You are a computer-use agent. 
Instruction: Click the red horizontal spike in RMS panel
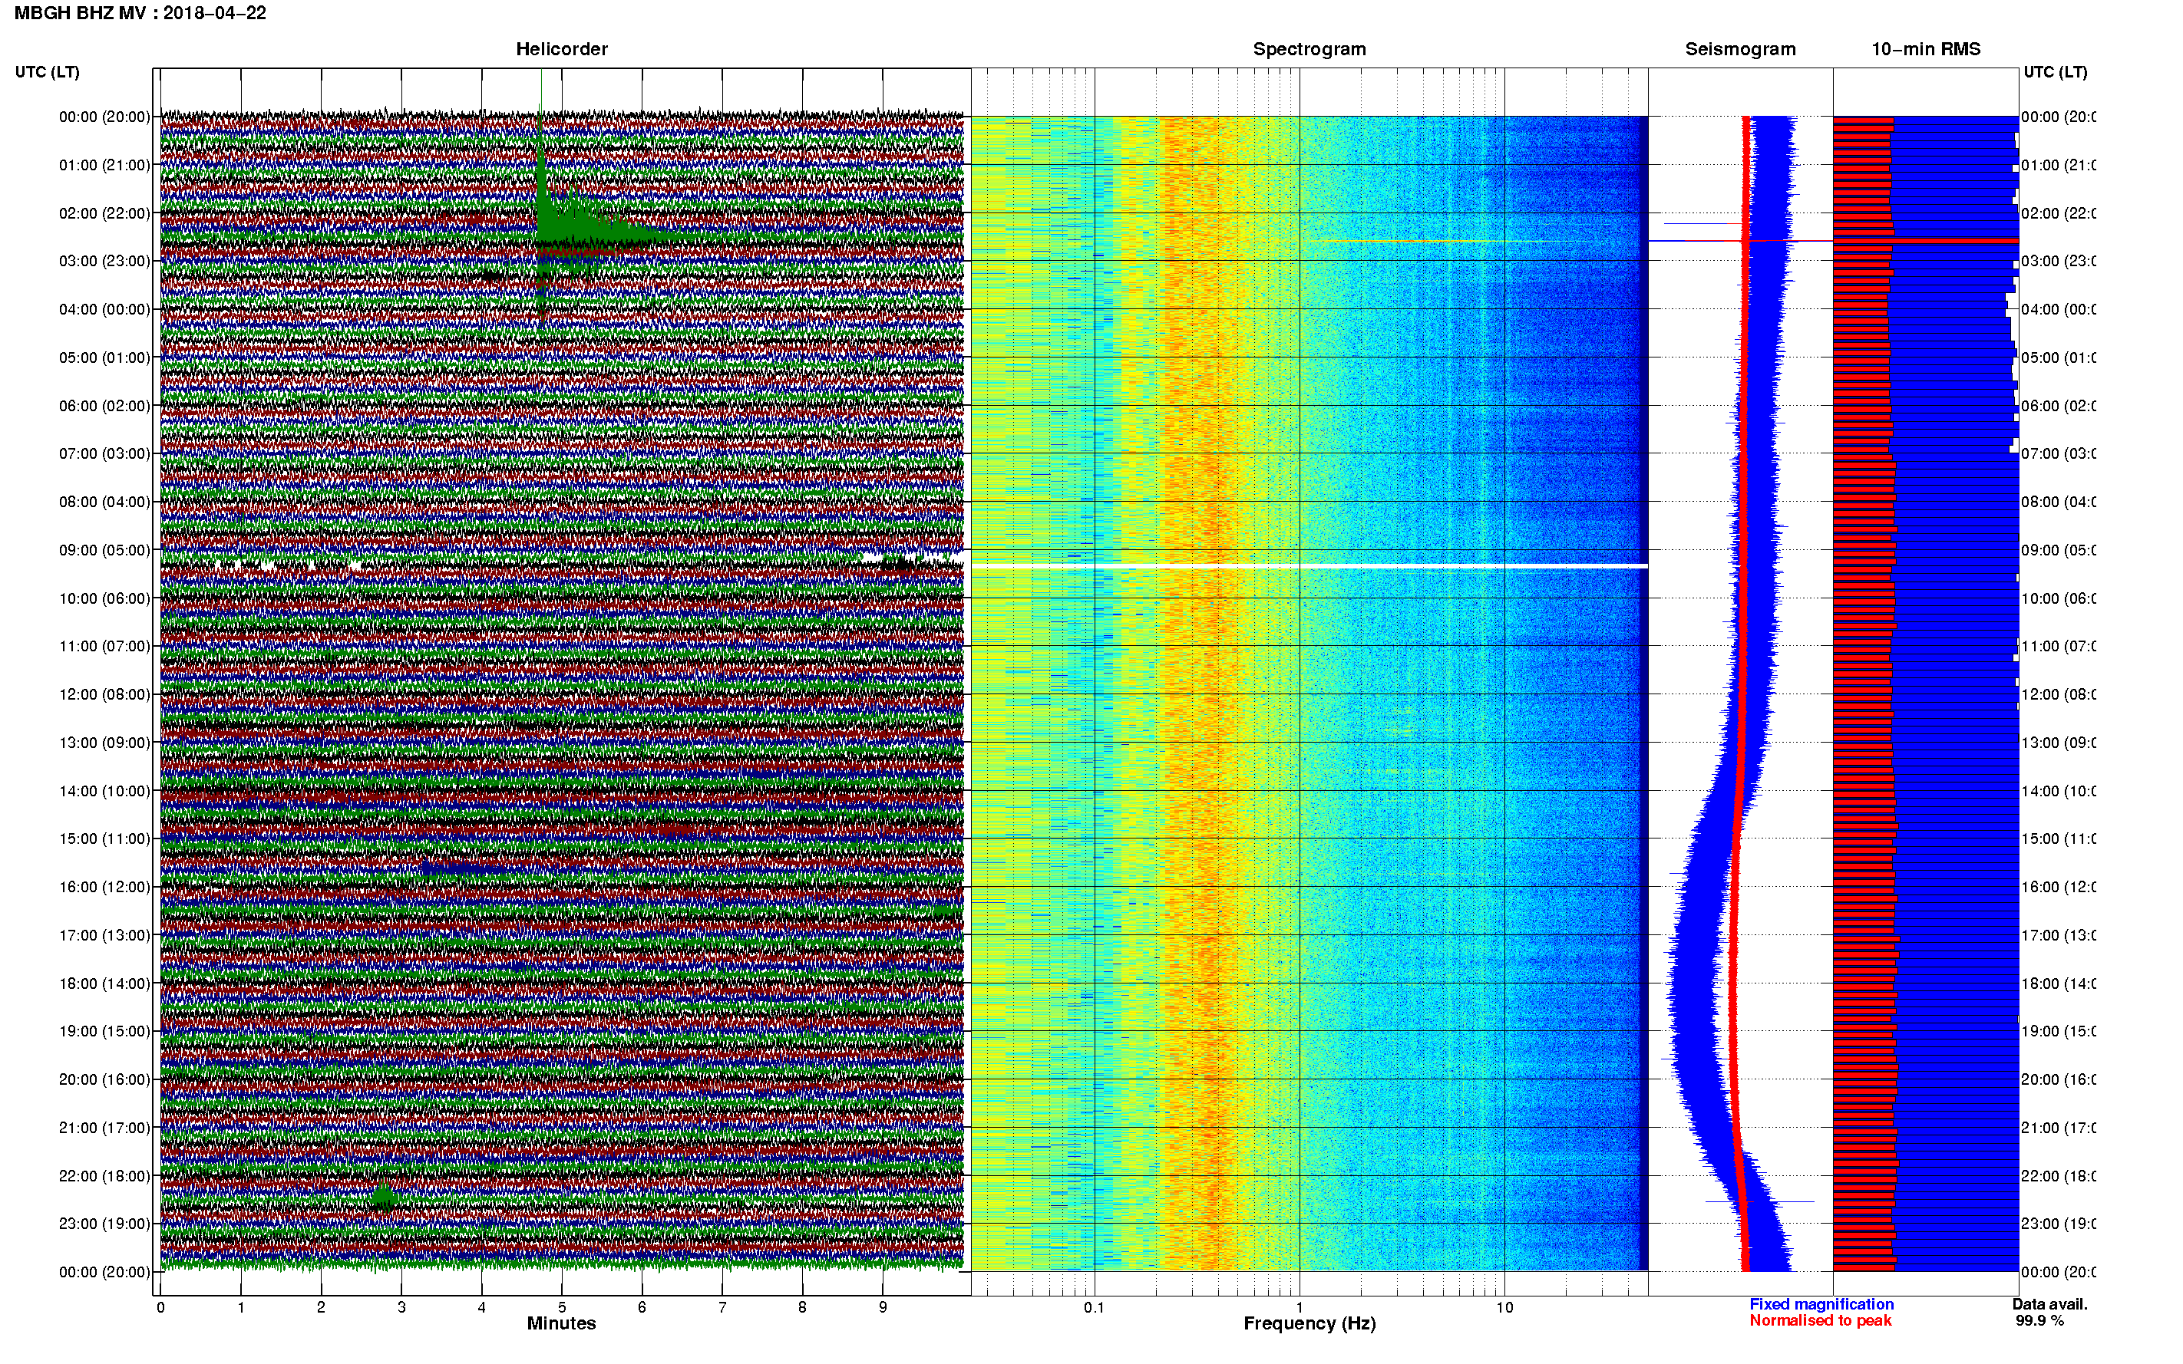pyautogui.click(x=1926, y=241)
